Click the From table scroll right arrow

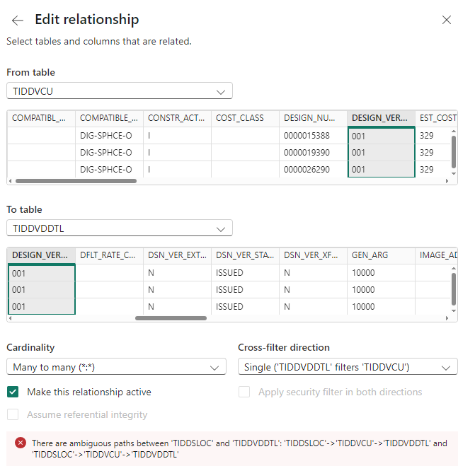click(447, 181)
